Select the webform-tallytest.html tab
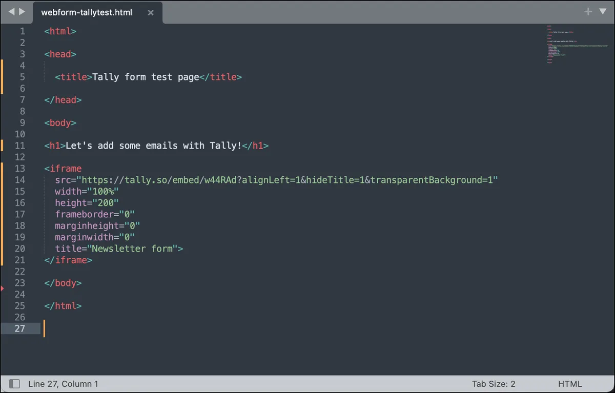This screenshot has height=393, width=615. click(x=97, y=12)
